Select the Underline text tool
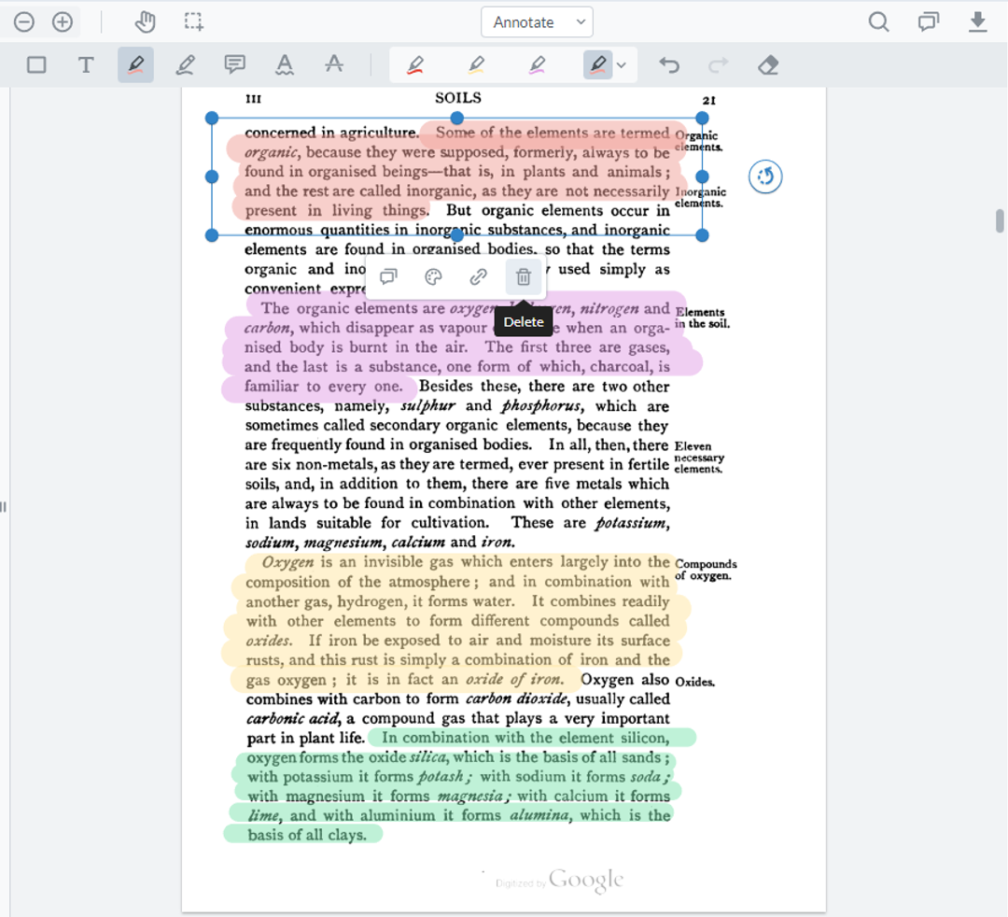Viewport: 1008px width, 917px height. pyautogui.click(x=285, y=64)
